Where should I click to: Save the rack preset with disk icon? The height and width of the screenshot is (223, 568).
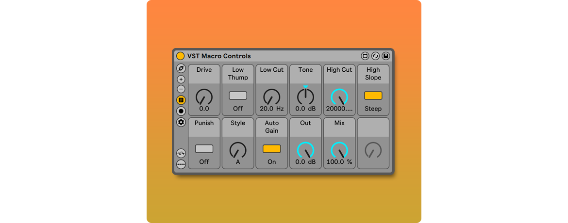(x=385, y=56)
